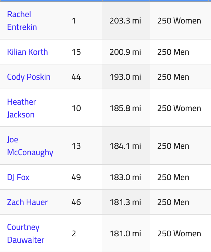This screenshot has width=211, height=252.
Task: Open Kilian Korth's runner link
Action: tap(27, 52)
